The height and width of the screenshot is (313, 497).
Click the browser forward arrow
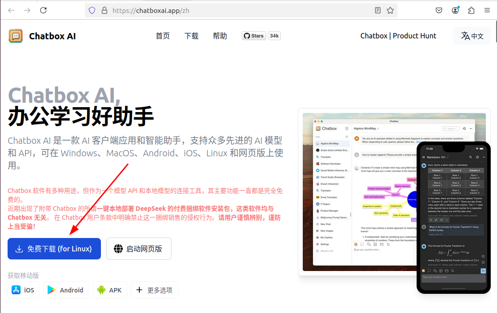coord(27,10)
